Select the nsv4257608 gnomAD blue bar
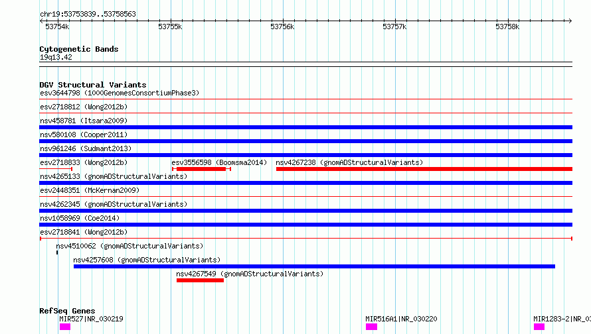The width and height of the screenshot is (591, 334). click(x=314, y=266)
